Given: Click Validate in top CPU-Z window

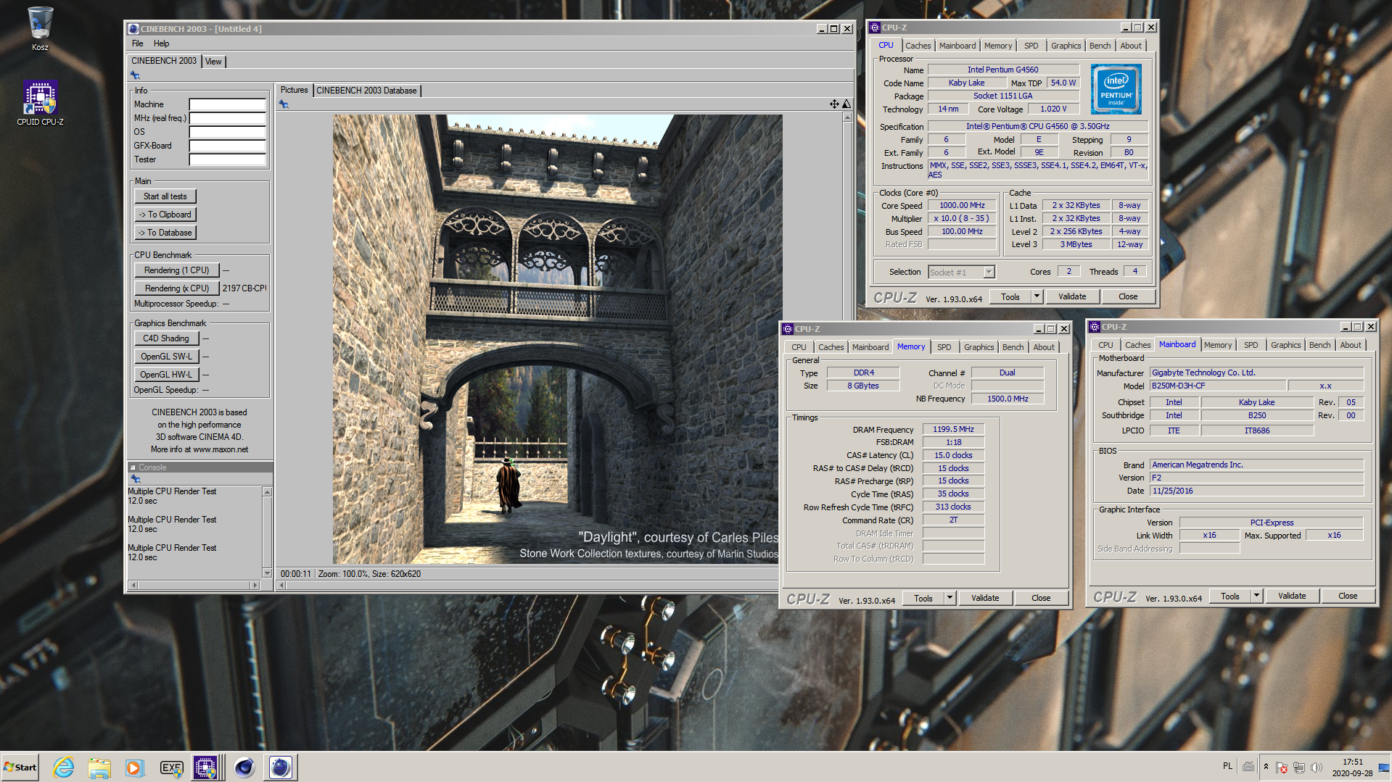Looking at the screenshot, I should coord(1072,296).
